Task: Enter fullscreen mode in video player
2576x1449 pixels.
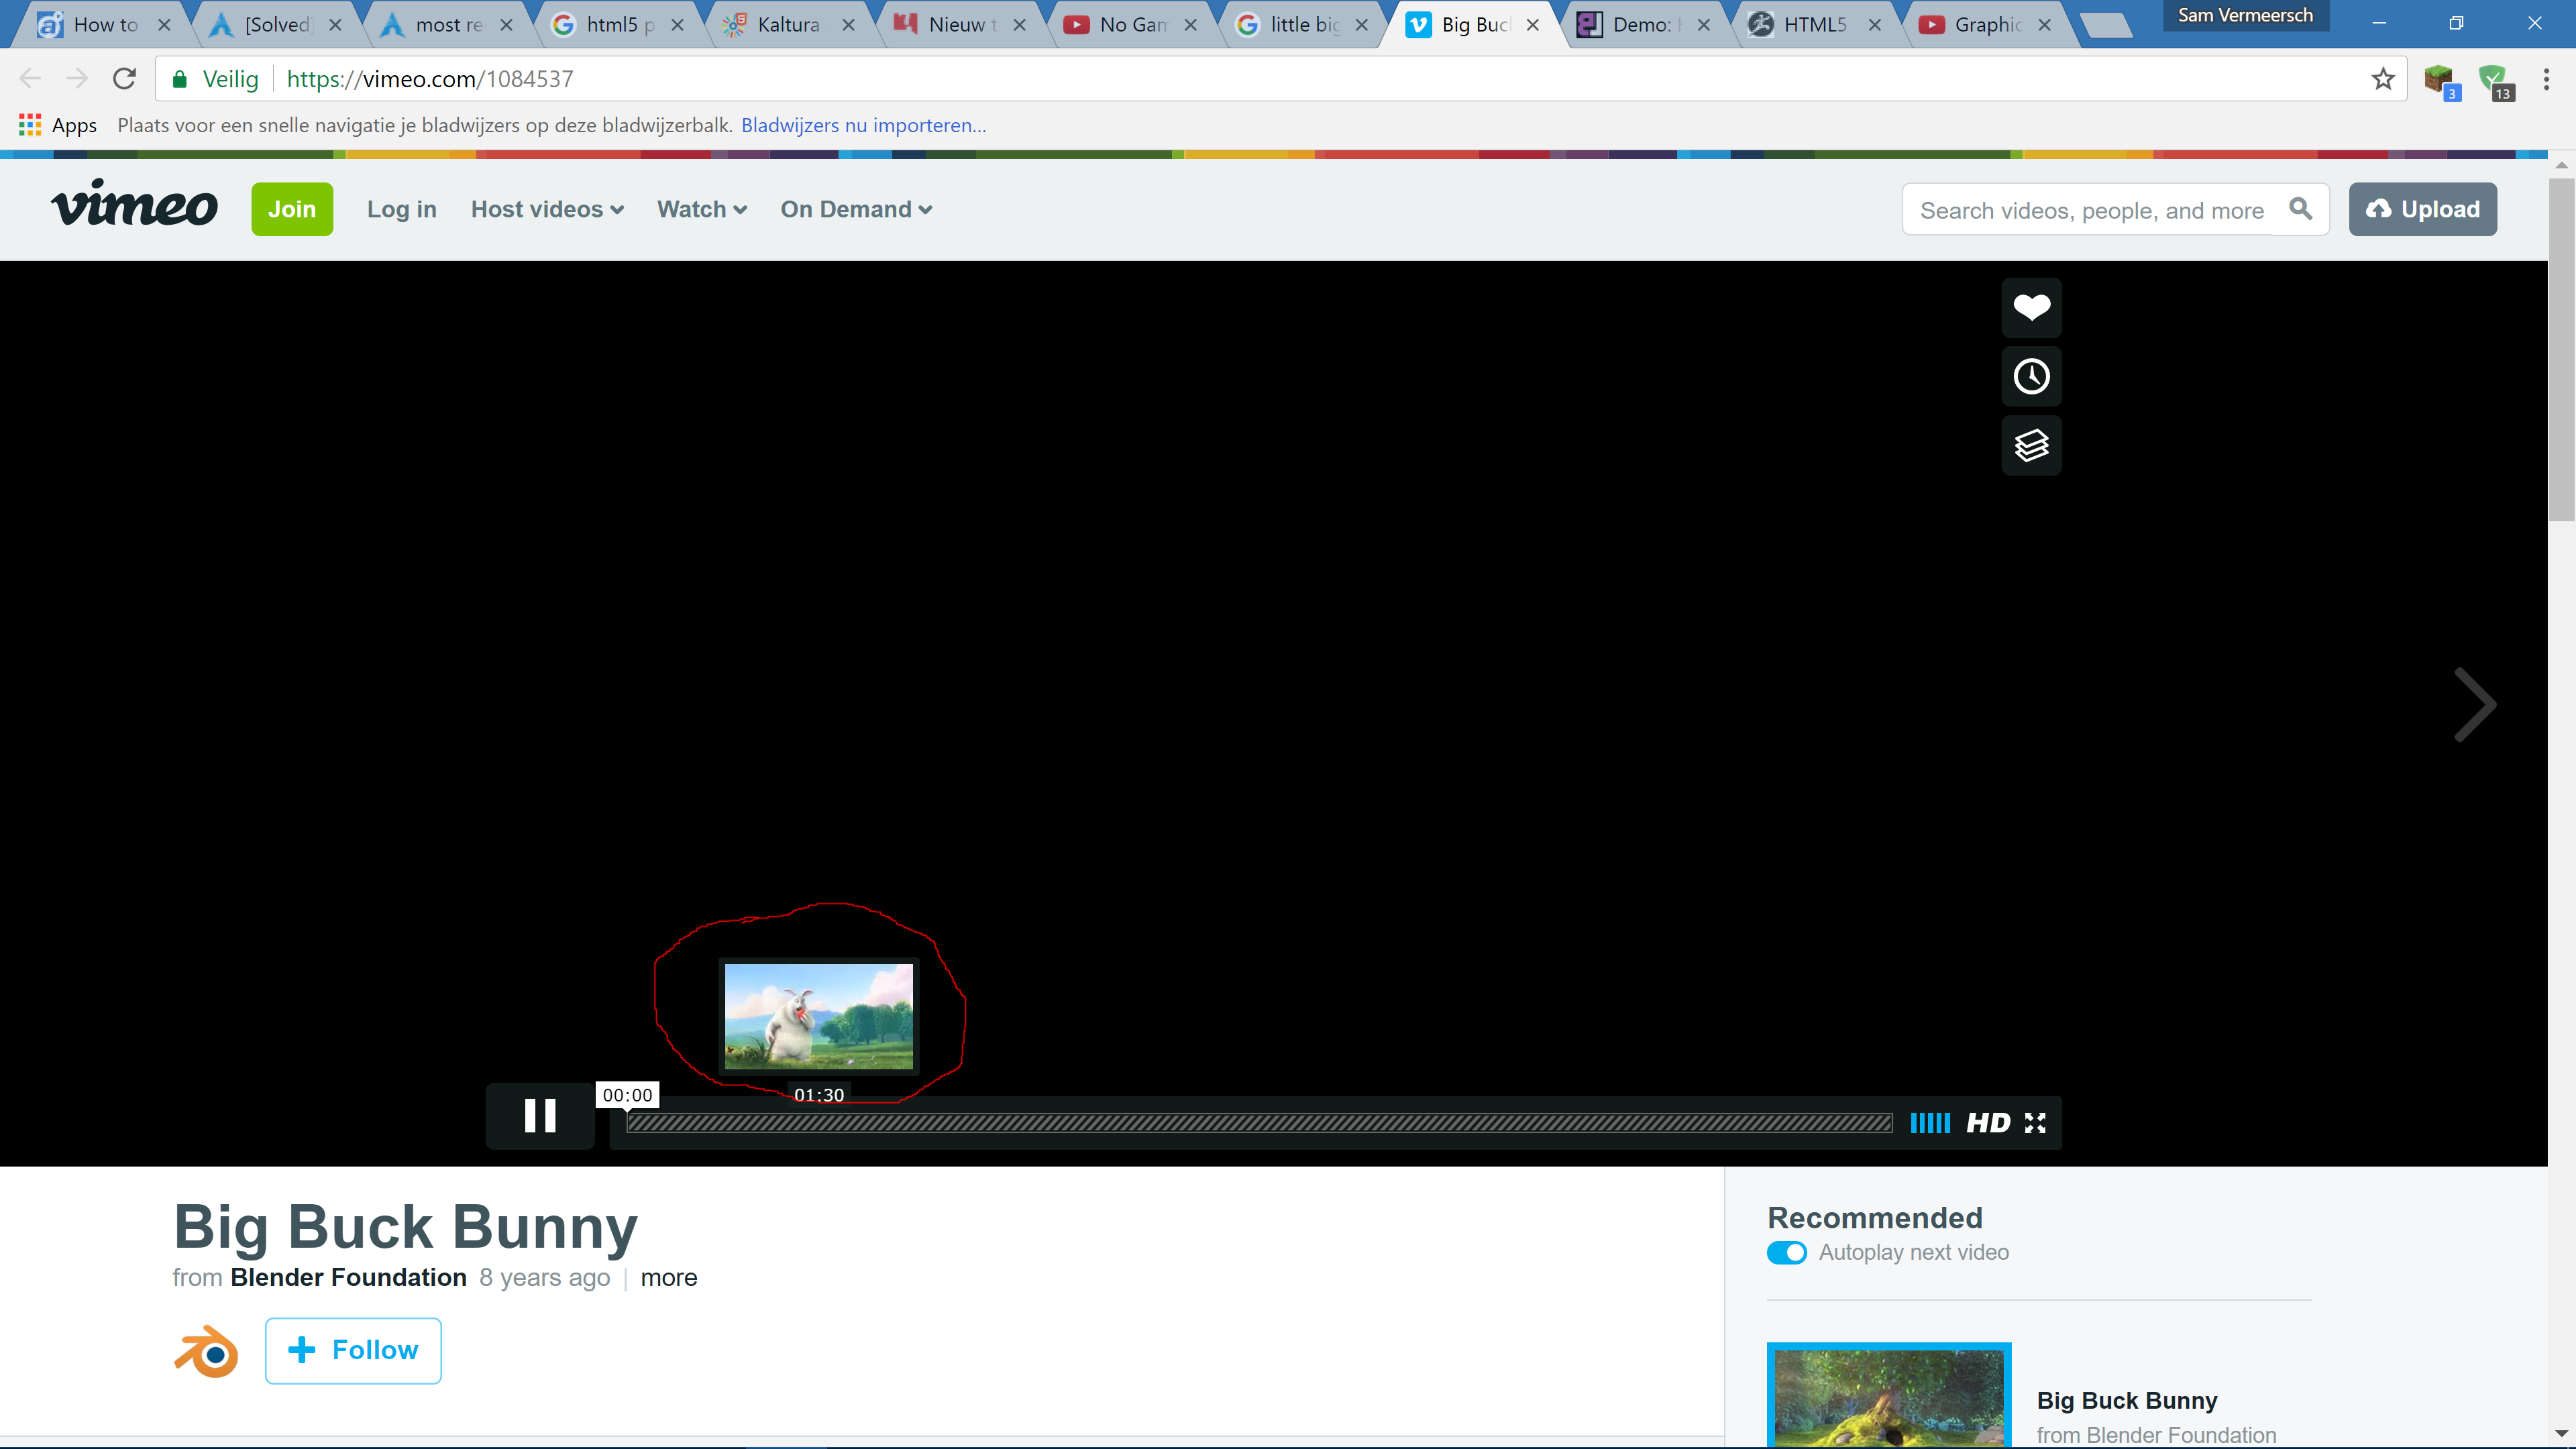Action: pos(2035,1123)
